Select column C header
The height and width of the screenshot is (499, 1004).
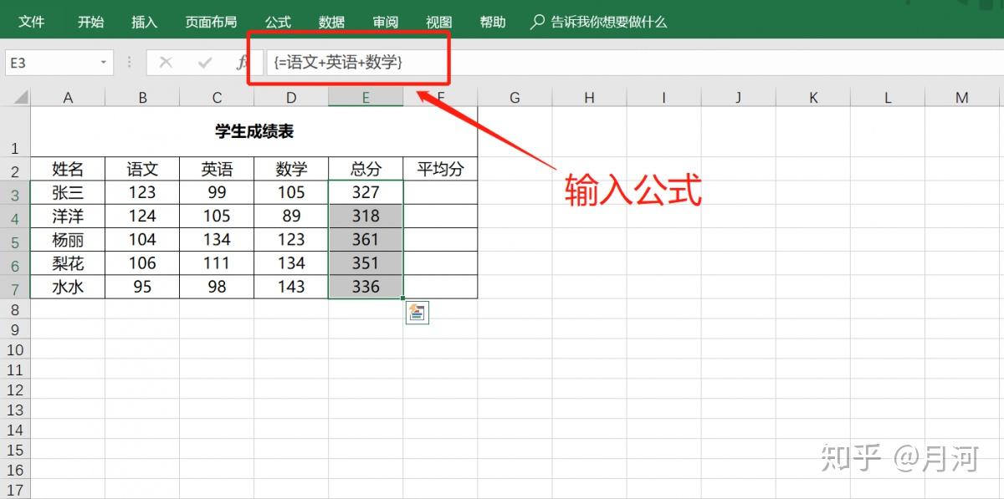coord(217,98)
